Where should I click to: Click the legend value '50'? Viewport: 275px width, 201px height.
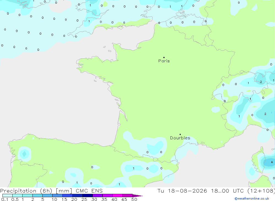[x=134, y=199]
